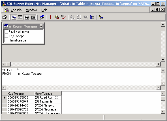The height and width of the screenshot is (121, 167).
Task: Select row selector for 010414114438
Action: [4, 105]
